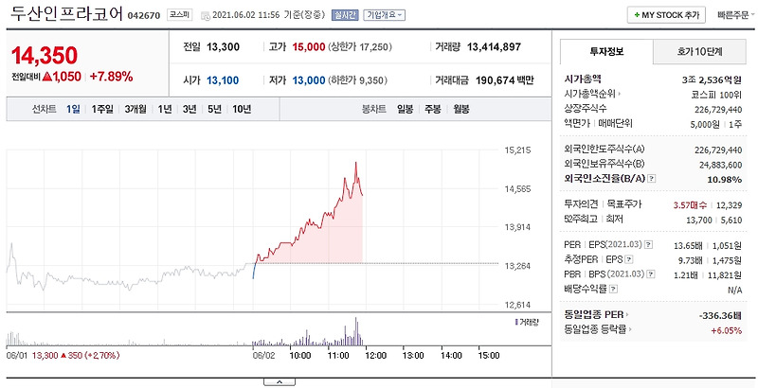Open the help icon next to PER EPS(2021.03)
The width and height of the screenshot is (758, 388).
click(648, 245)
